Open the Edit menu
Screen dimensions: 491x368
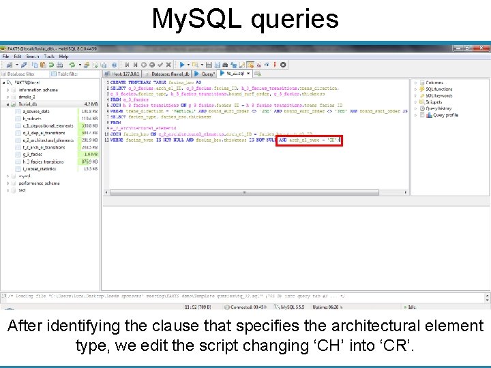pyautogui.click(x=18, y=57)
